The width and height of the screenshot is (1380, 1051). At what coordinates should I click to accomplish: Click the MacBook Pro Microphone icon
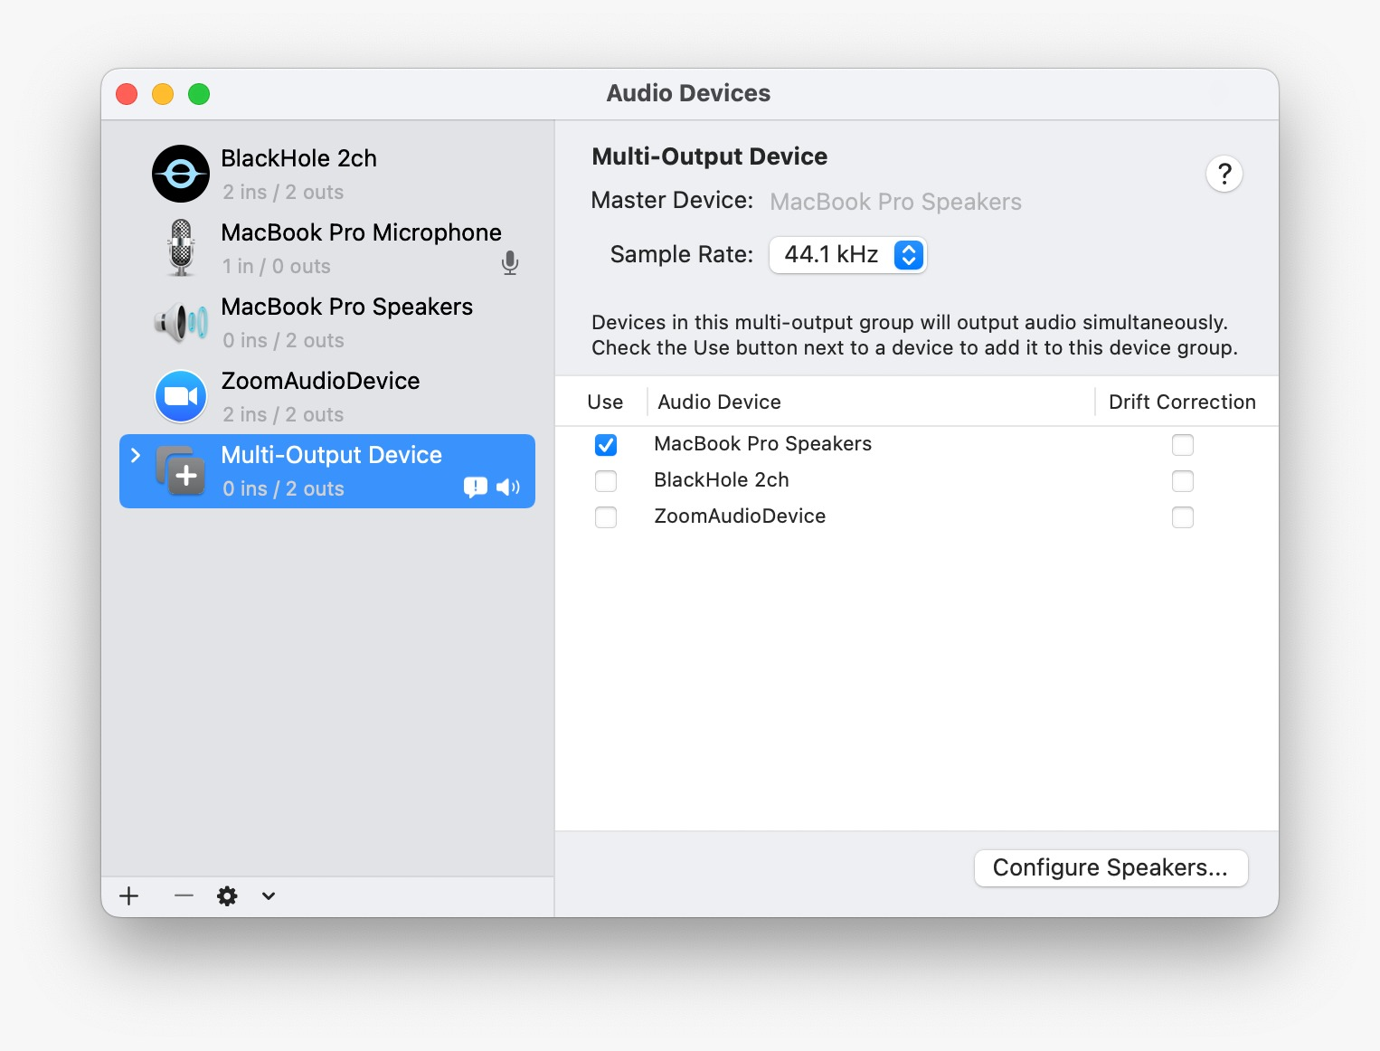[x=181, y=248]
